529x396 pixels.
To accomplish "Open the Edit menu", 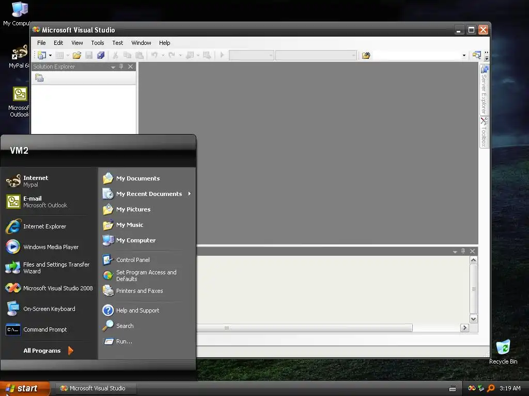I will coord(58,43).
